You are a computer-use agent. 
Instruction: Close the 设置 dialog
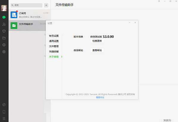[135, 23]
